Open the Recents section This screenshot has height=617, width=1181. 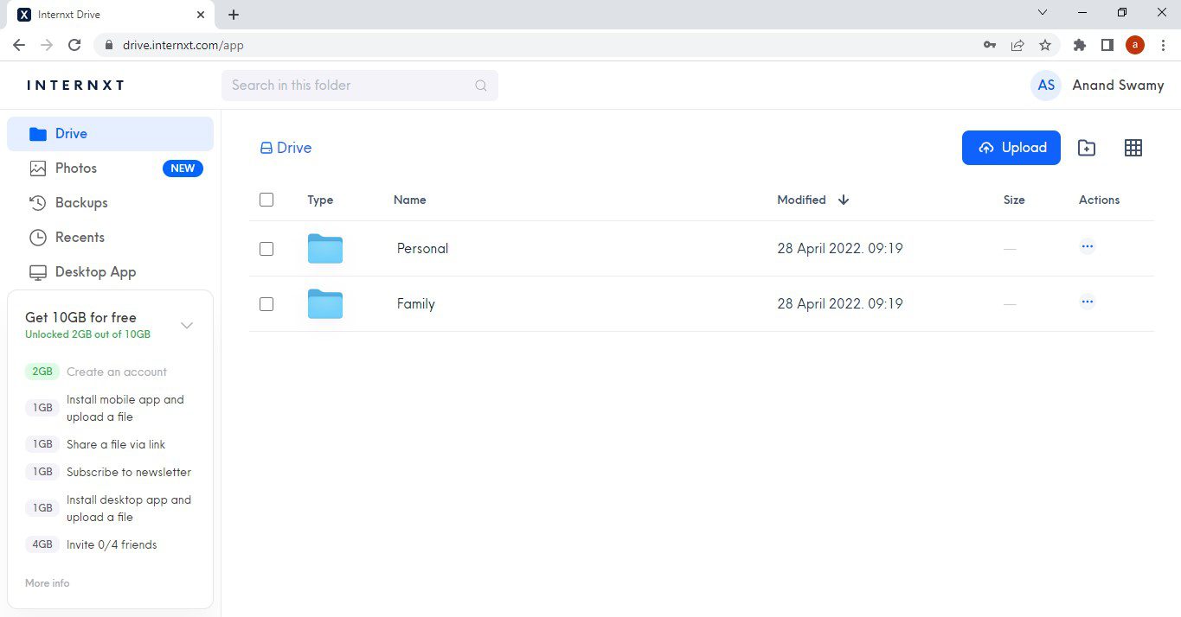tap(79, 237)
